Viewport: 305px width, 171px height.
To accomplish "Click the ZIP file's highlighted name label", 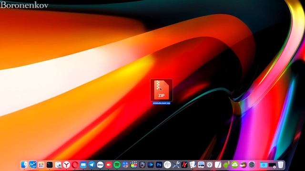I will [162, 103].
